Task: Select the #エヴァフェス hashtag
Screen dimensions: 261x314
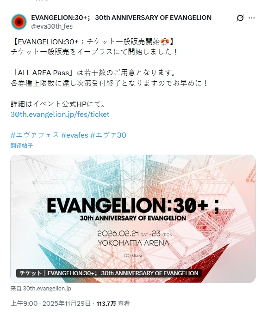Action: coord(35,135)
